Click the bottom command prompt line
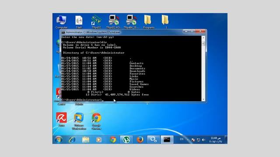This screenshot has width=280, height=157. [x=82, y=100]
